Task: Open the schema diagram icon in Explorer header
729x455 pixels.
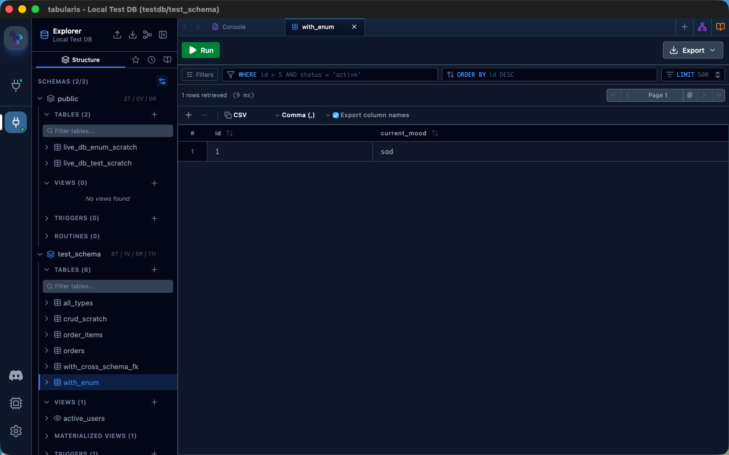Action: pyautogui.click(x=148, y=35)
